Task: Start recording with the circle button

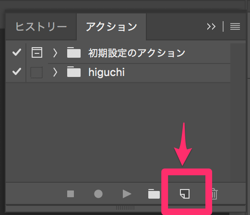Action: point(98,194)
